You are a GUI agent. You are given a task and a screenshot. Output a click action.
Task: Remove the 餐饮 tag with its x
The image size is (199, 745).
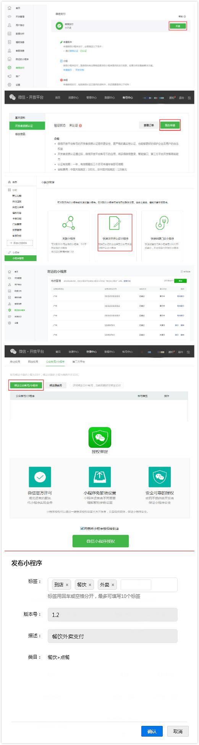[x=90, y=585]
